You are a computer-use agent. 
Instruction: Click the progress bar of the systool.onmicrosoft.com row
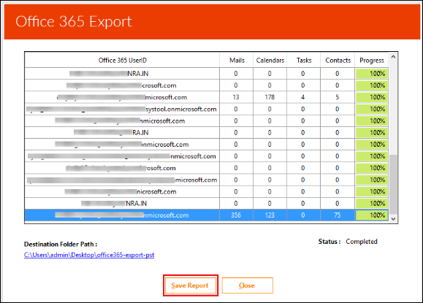[372, 110]
